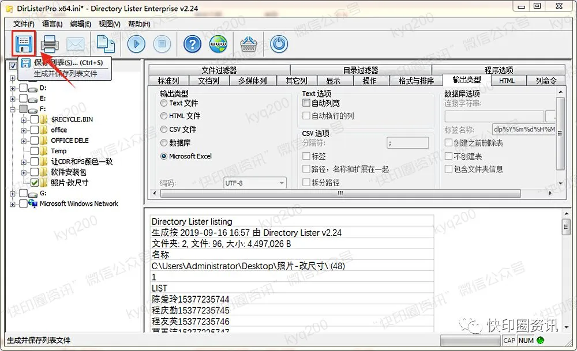The height and width of the screenshot is (351, 577).
Task: Expand the G: drive tree node
Action: tap(13, 194)
